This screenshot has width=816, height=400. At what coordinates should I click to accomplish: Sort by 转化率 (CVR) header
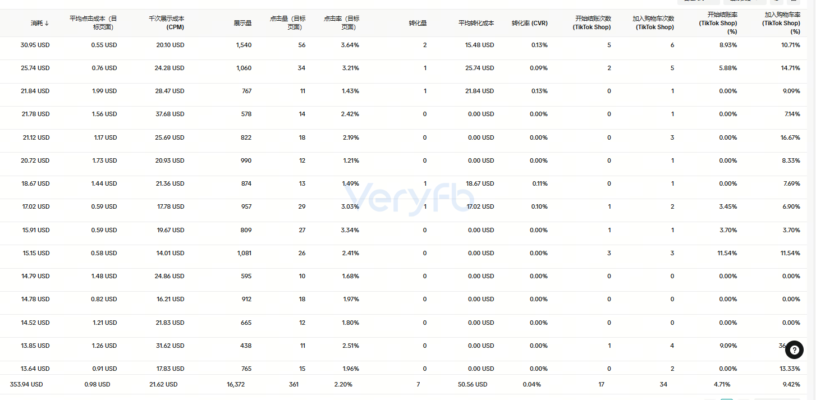click(x=530, y=23)
